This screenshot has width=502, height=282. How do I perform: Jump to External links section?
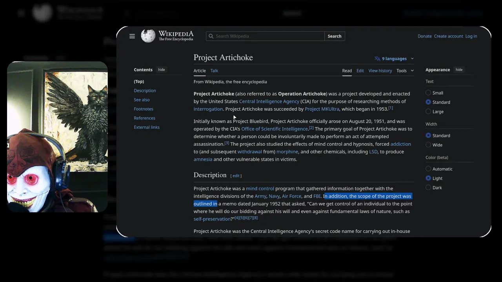[147, 127]
